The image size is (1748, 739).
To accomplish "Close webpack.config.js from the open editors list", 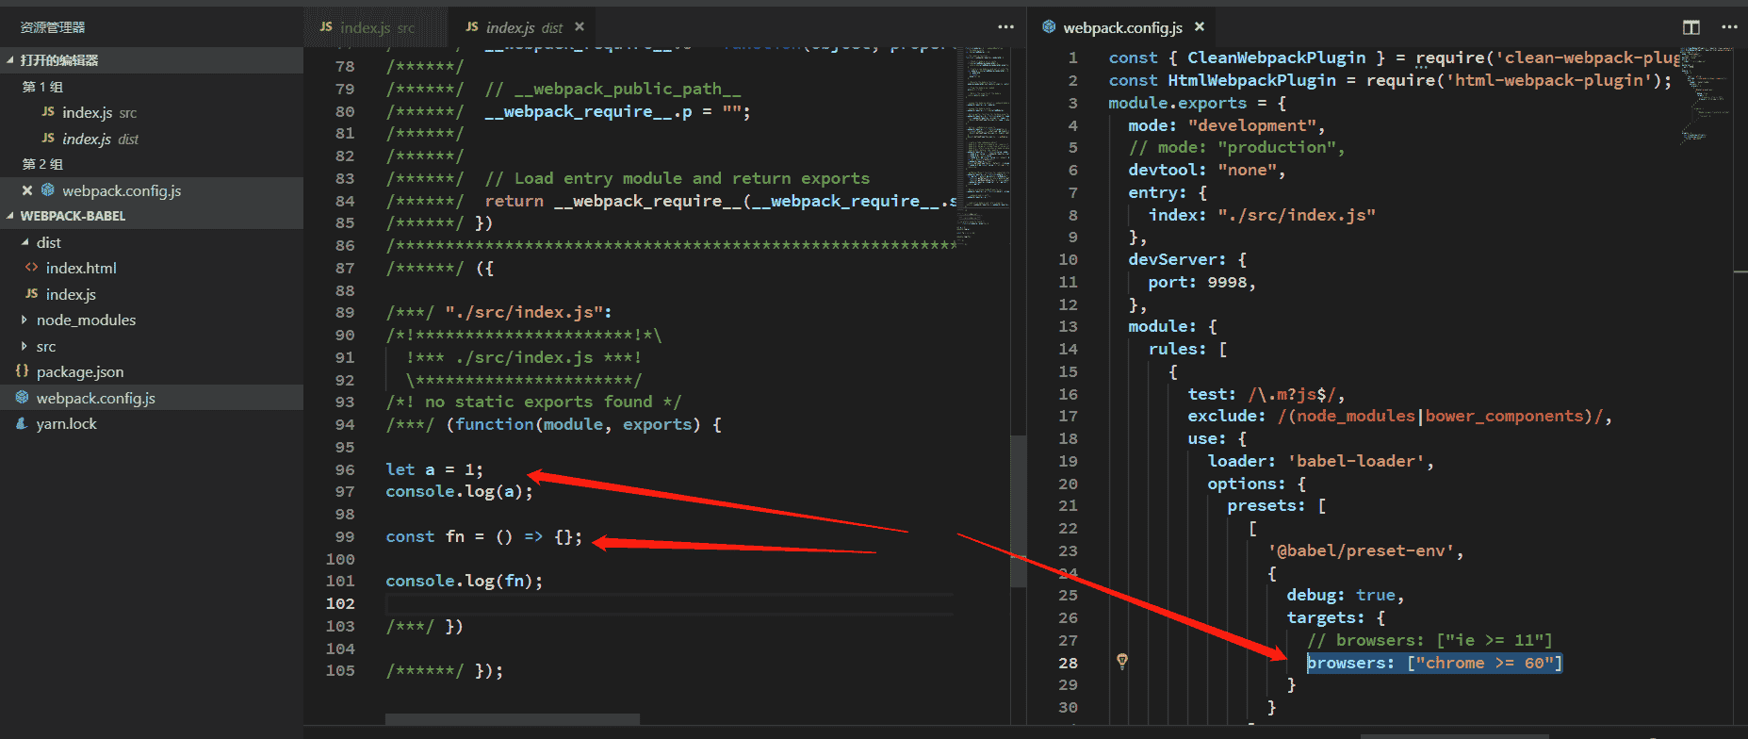I will tap(27, 190).
